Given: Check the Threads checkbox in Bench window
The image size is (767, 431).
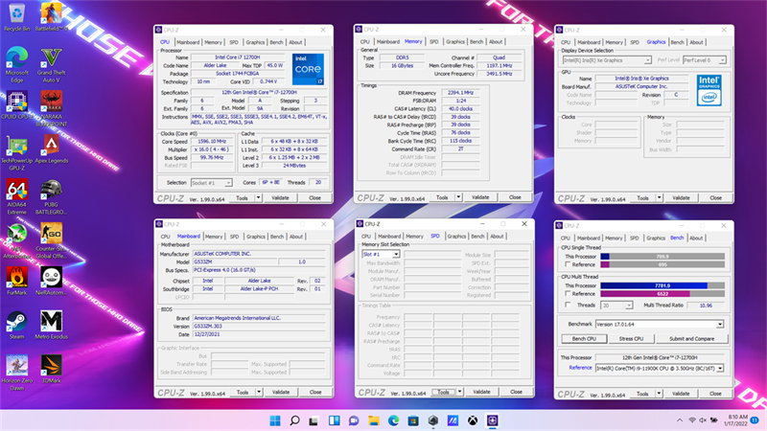Looking at the screenshot, I should point(567,305).
